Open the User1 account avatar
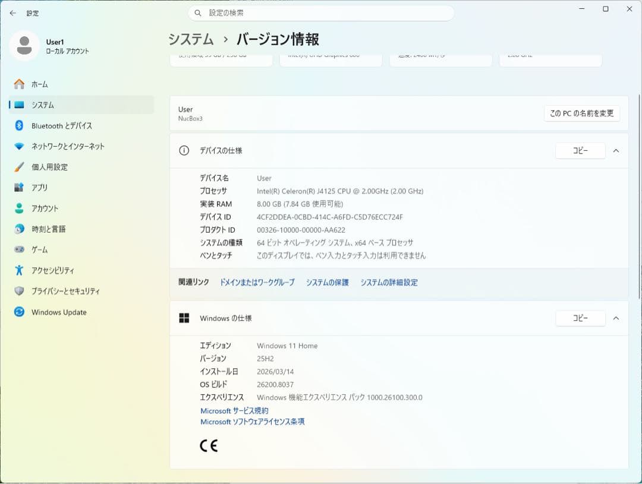The height and width of the screenshot is (484, 642). click(24, 45)
